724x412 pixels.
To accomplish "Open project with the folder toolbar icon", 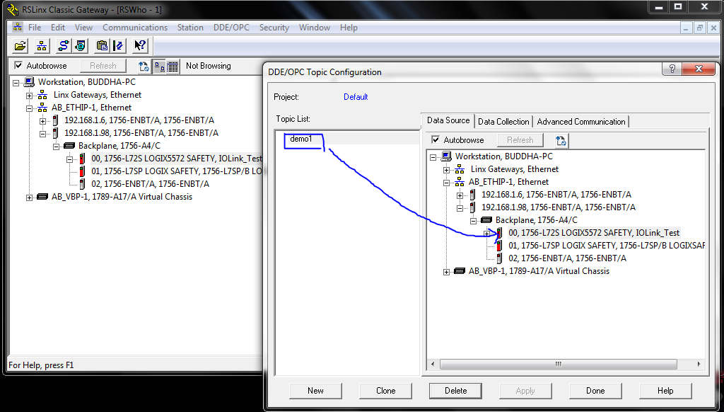I will 21,46.
